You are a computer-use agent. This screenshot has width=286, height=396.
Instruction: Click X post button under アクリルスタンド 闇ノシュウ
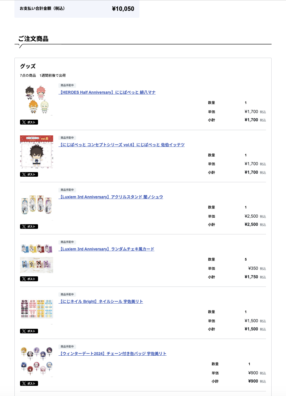point(29,227)
